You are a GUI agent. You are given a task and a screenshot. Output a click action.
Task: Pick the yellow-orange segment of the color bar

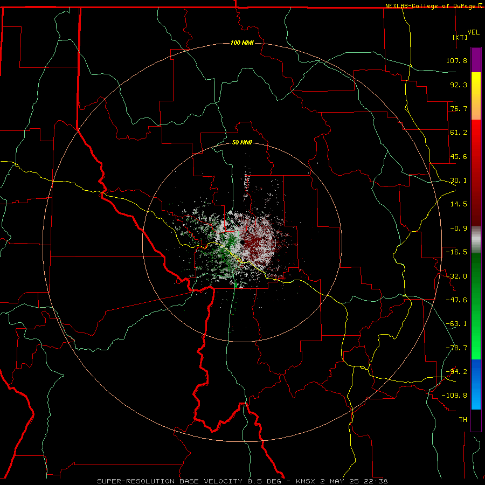[x=476, y=96]
